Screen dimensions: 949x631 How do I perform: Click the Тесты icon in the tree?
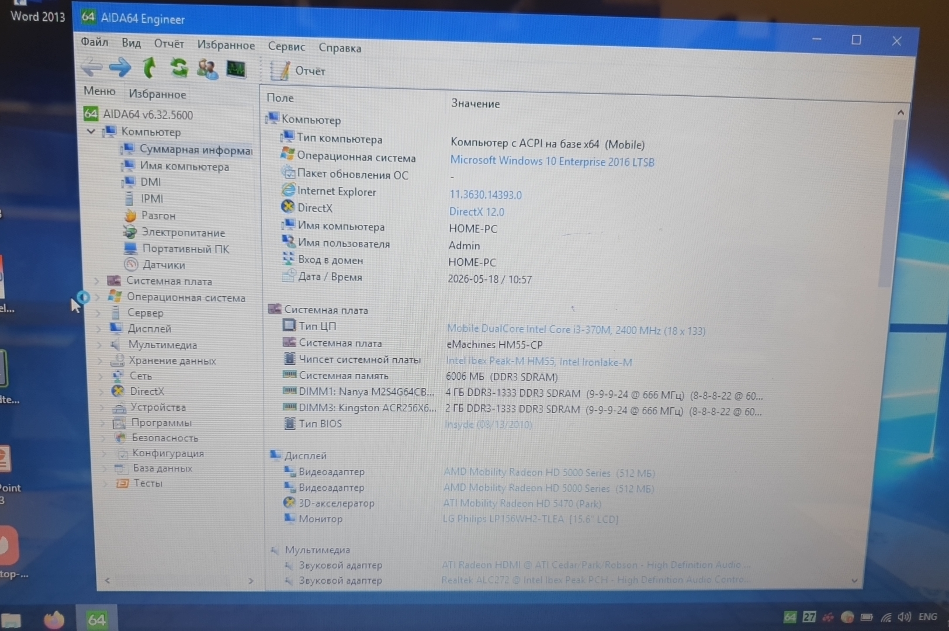click(122, 483)
